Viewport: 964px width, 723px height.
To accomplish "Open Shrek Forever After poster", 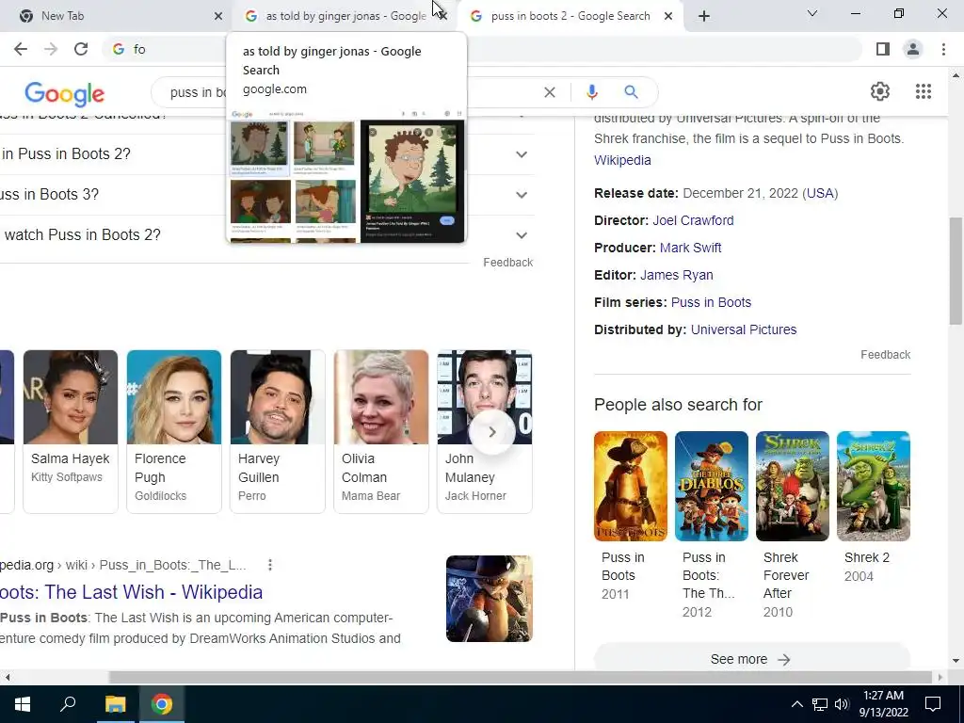I will pyautogui.click(x=792, y=487).
